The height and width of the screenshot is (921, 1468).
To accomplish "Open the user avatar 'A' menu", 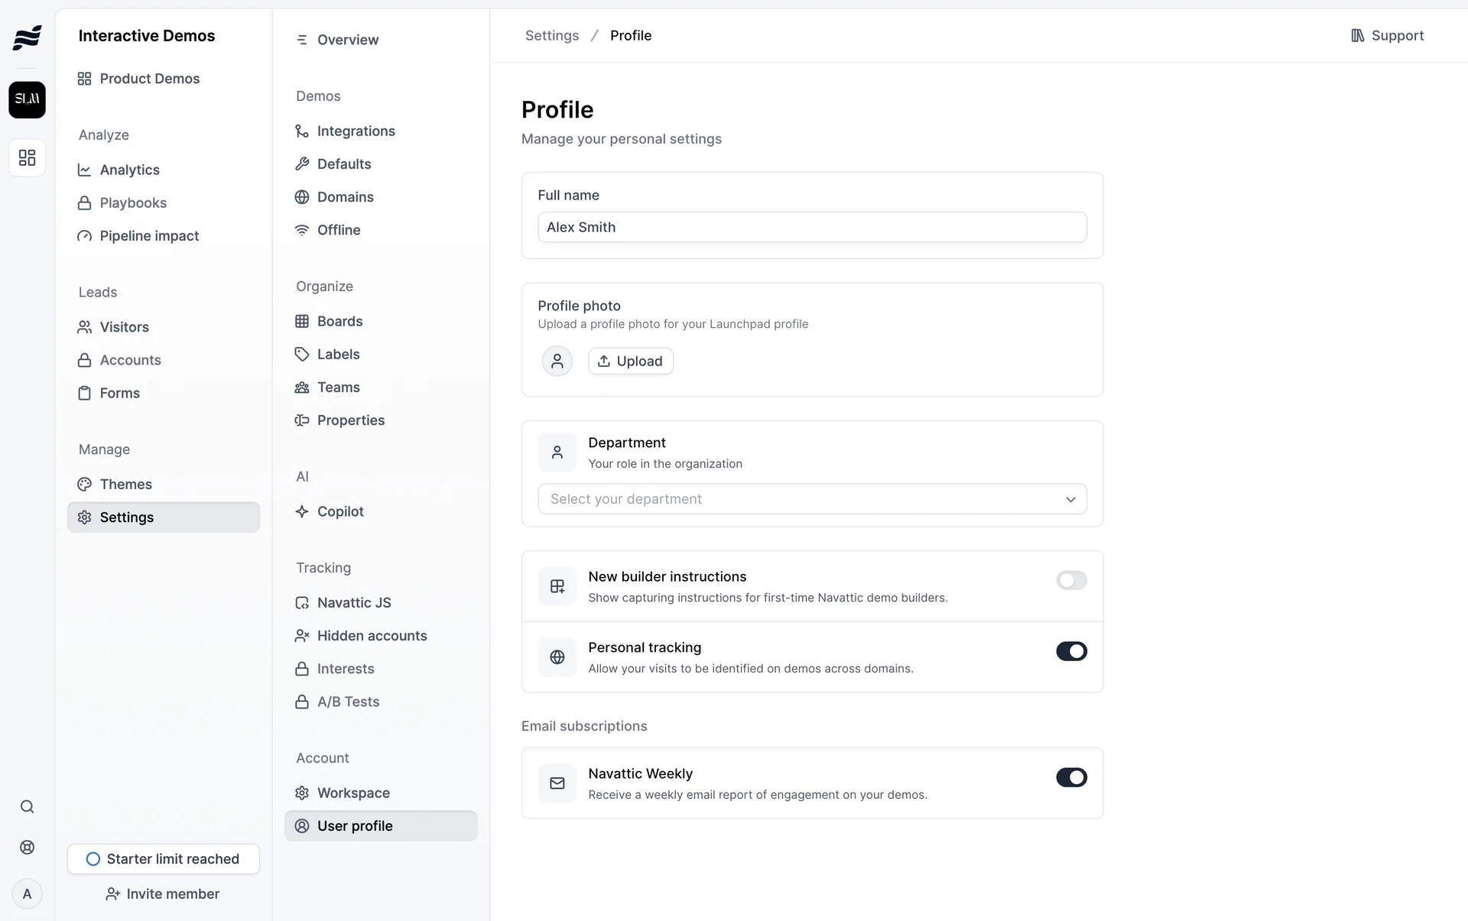I will pos(27,893).
